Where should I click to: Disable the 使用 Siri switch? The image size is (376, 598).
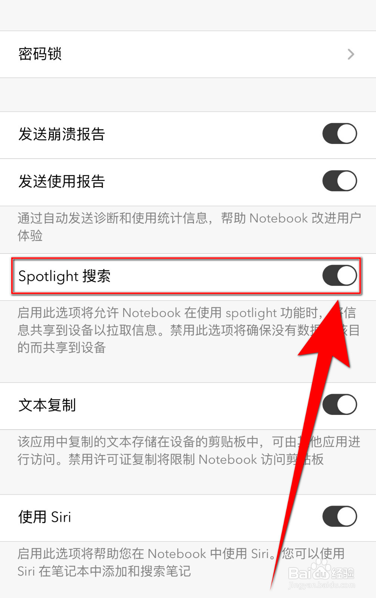coord(339,517)
